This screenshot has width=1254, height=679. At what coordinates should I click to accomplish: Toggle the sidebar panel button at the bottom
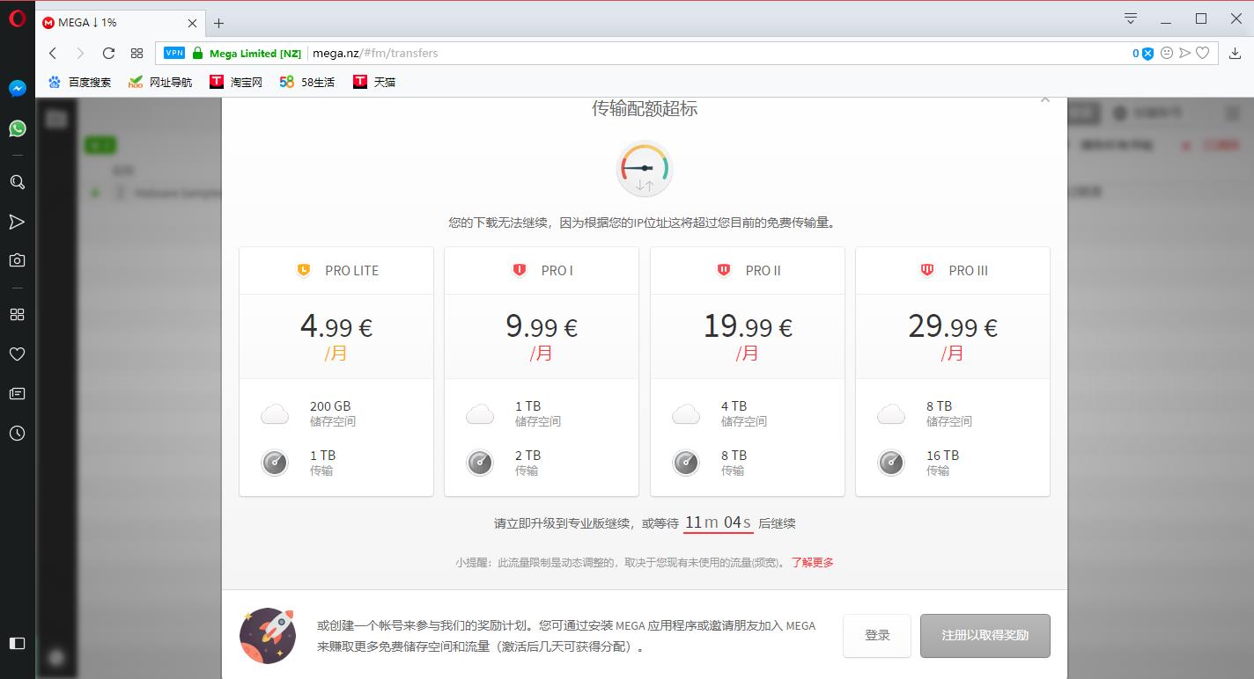pos(17,643)
